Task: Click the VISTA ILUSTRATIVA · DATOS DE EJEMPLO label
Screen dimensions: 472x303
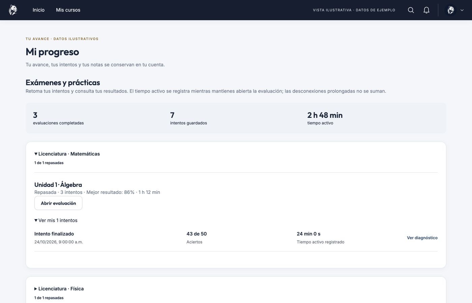Action: 354,10
